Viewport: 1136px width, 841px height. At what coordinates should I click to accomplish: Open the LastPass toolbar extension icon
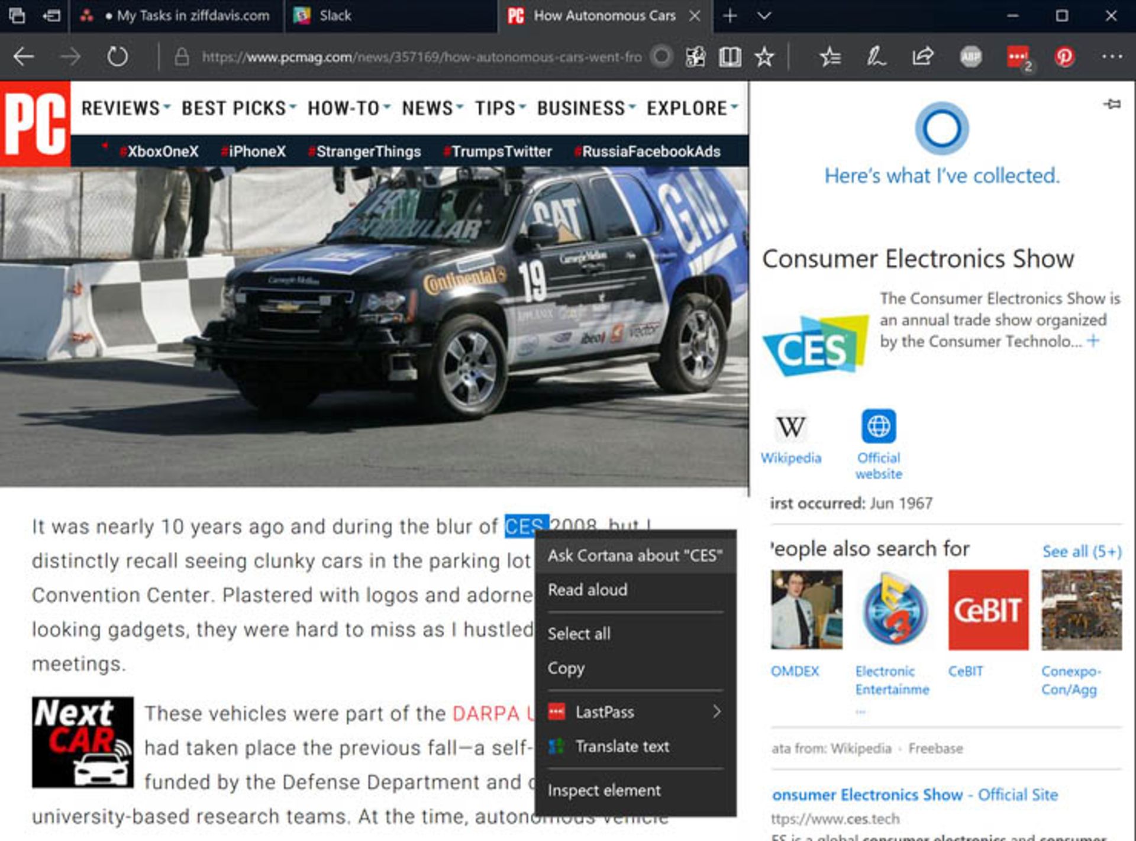(x=1018, y=57)
